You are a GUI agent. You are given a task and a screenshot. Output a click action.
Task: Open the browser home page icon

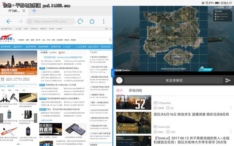tap(92, 22)
